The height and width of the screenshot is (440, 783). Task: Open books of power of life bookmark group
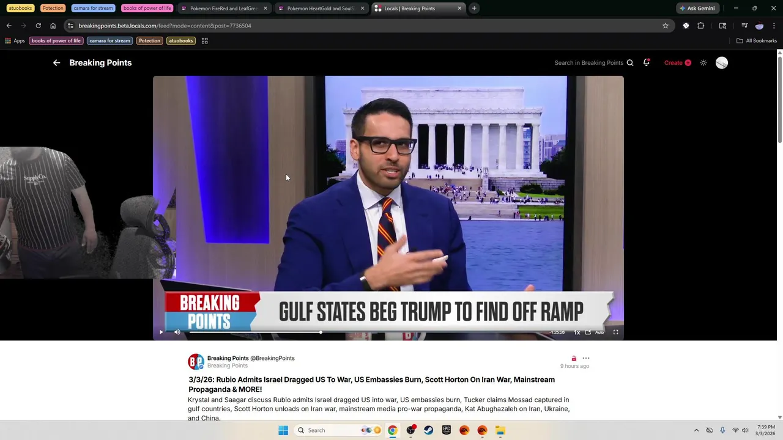tap(56, 41)
